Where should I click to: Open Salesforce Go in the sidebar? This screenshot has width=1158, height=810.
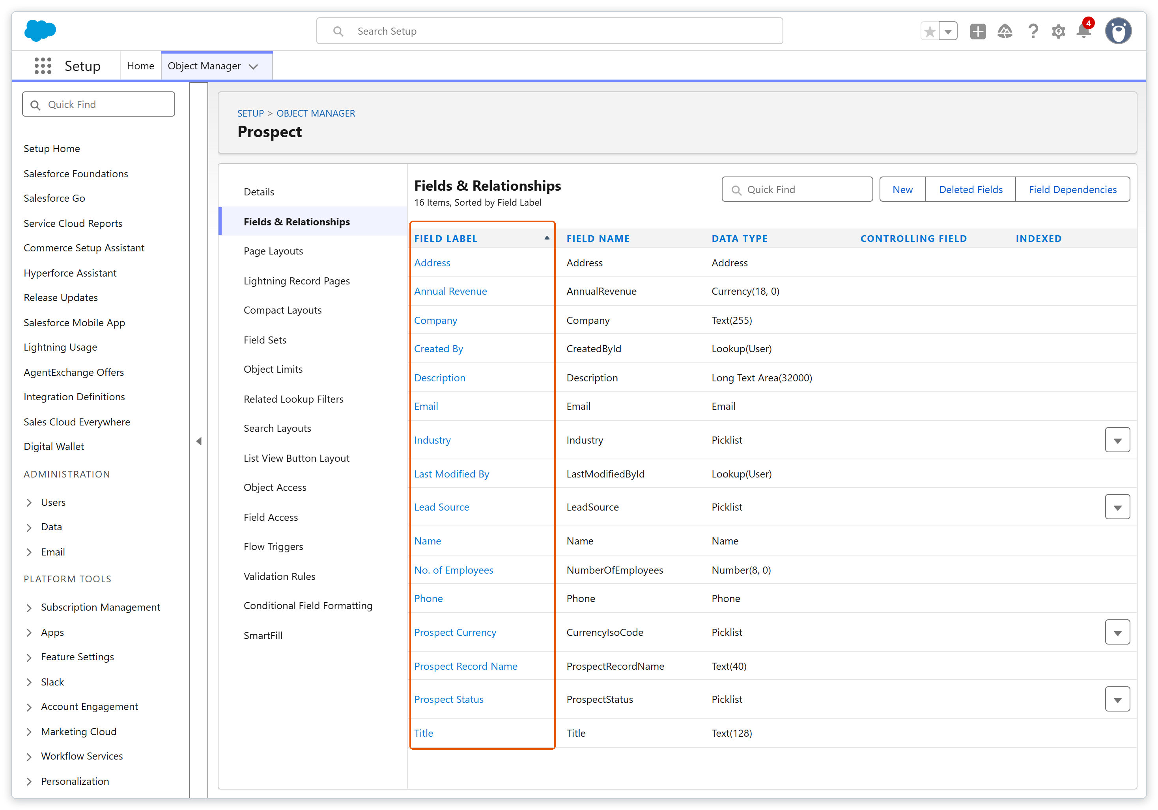[54, 199]
